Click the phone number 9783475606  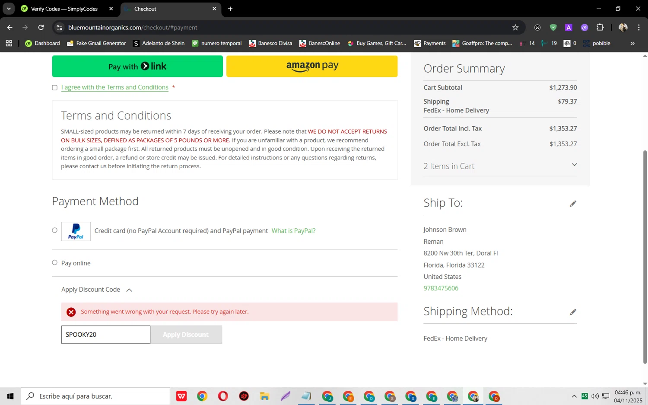[441, 288]
